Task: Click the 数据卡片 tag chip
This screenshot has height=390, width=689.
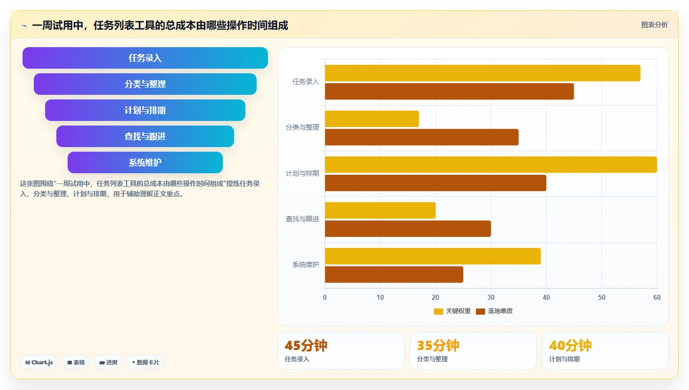Action: click(145, 362)
